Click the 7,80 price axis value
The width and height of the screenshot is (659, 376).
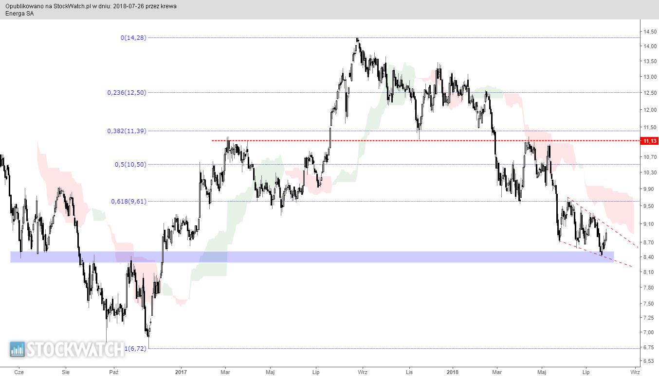point(650,288)
